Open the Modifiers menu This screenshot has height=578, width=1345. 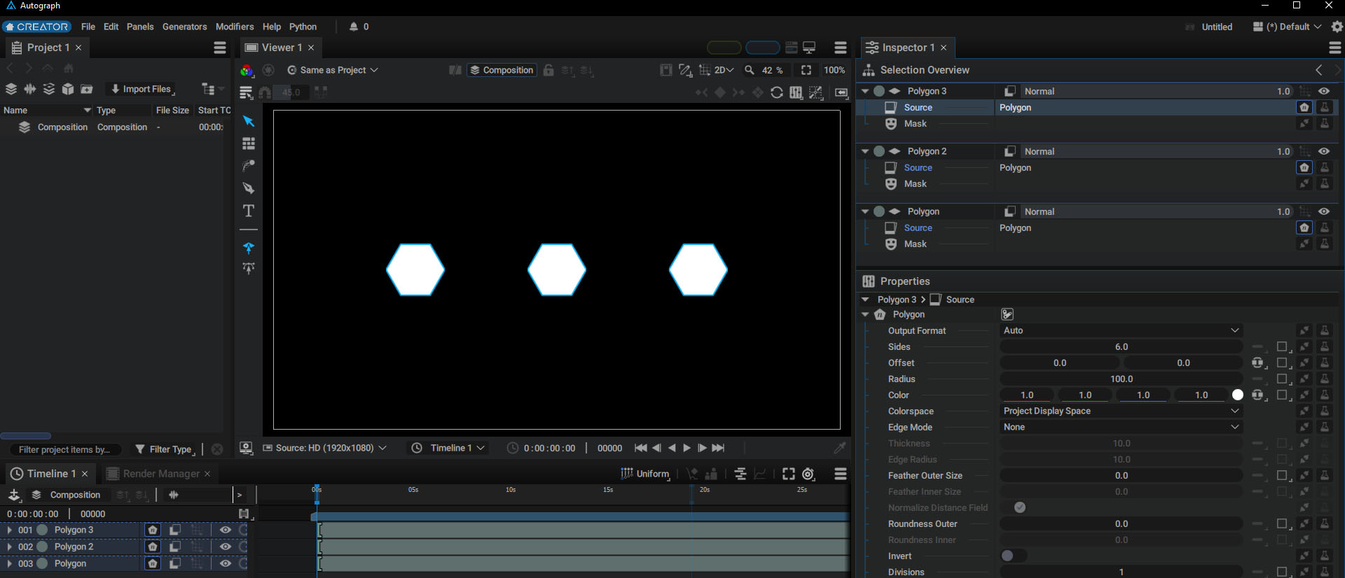pyautogui.click(x=235, y=27)
